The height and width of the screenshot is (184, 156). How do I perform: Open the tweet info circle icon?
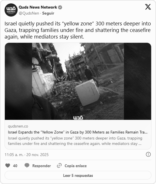pos(148,154)
